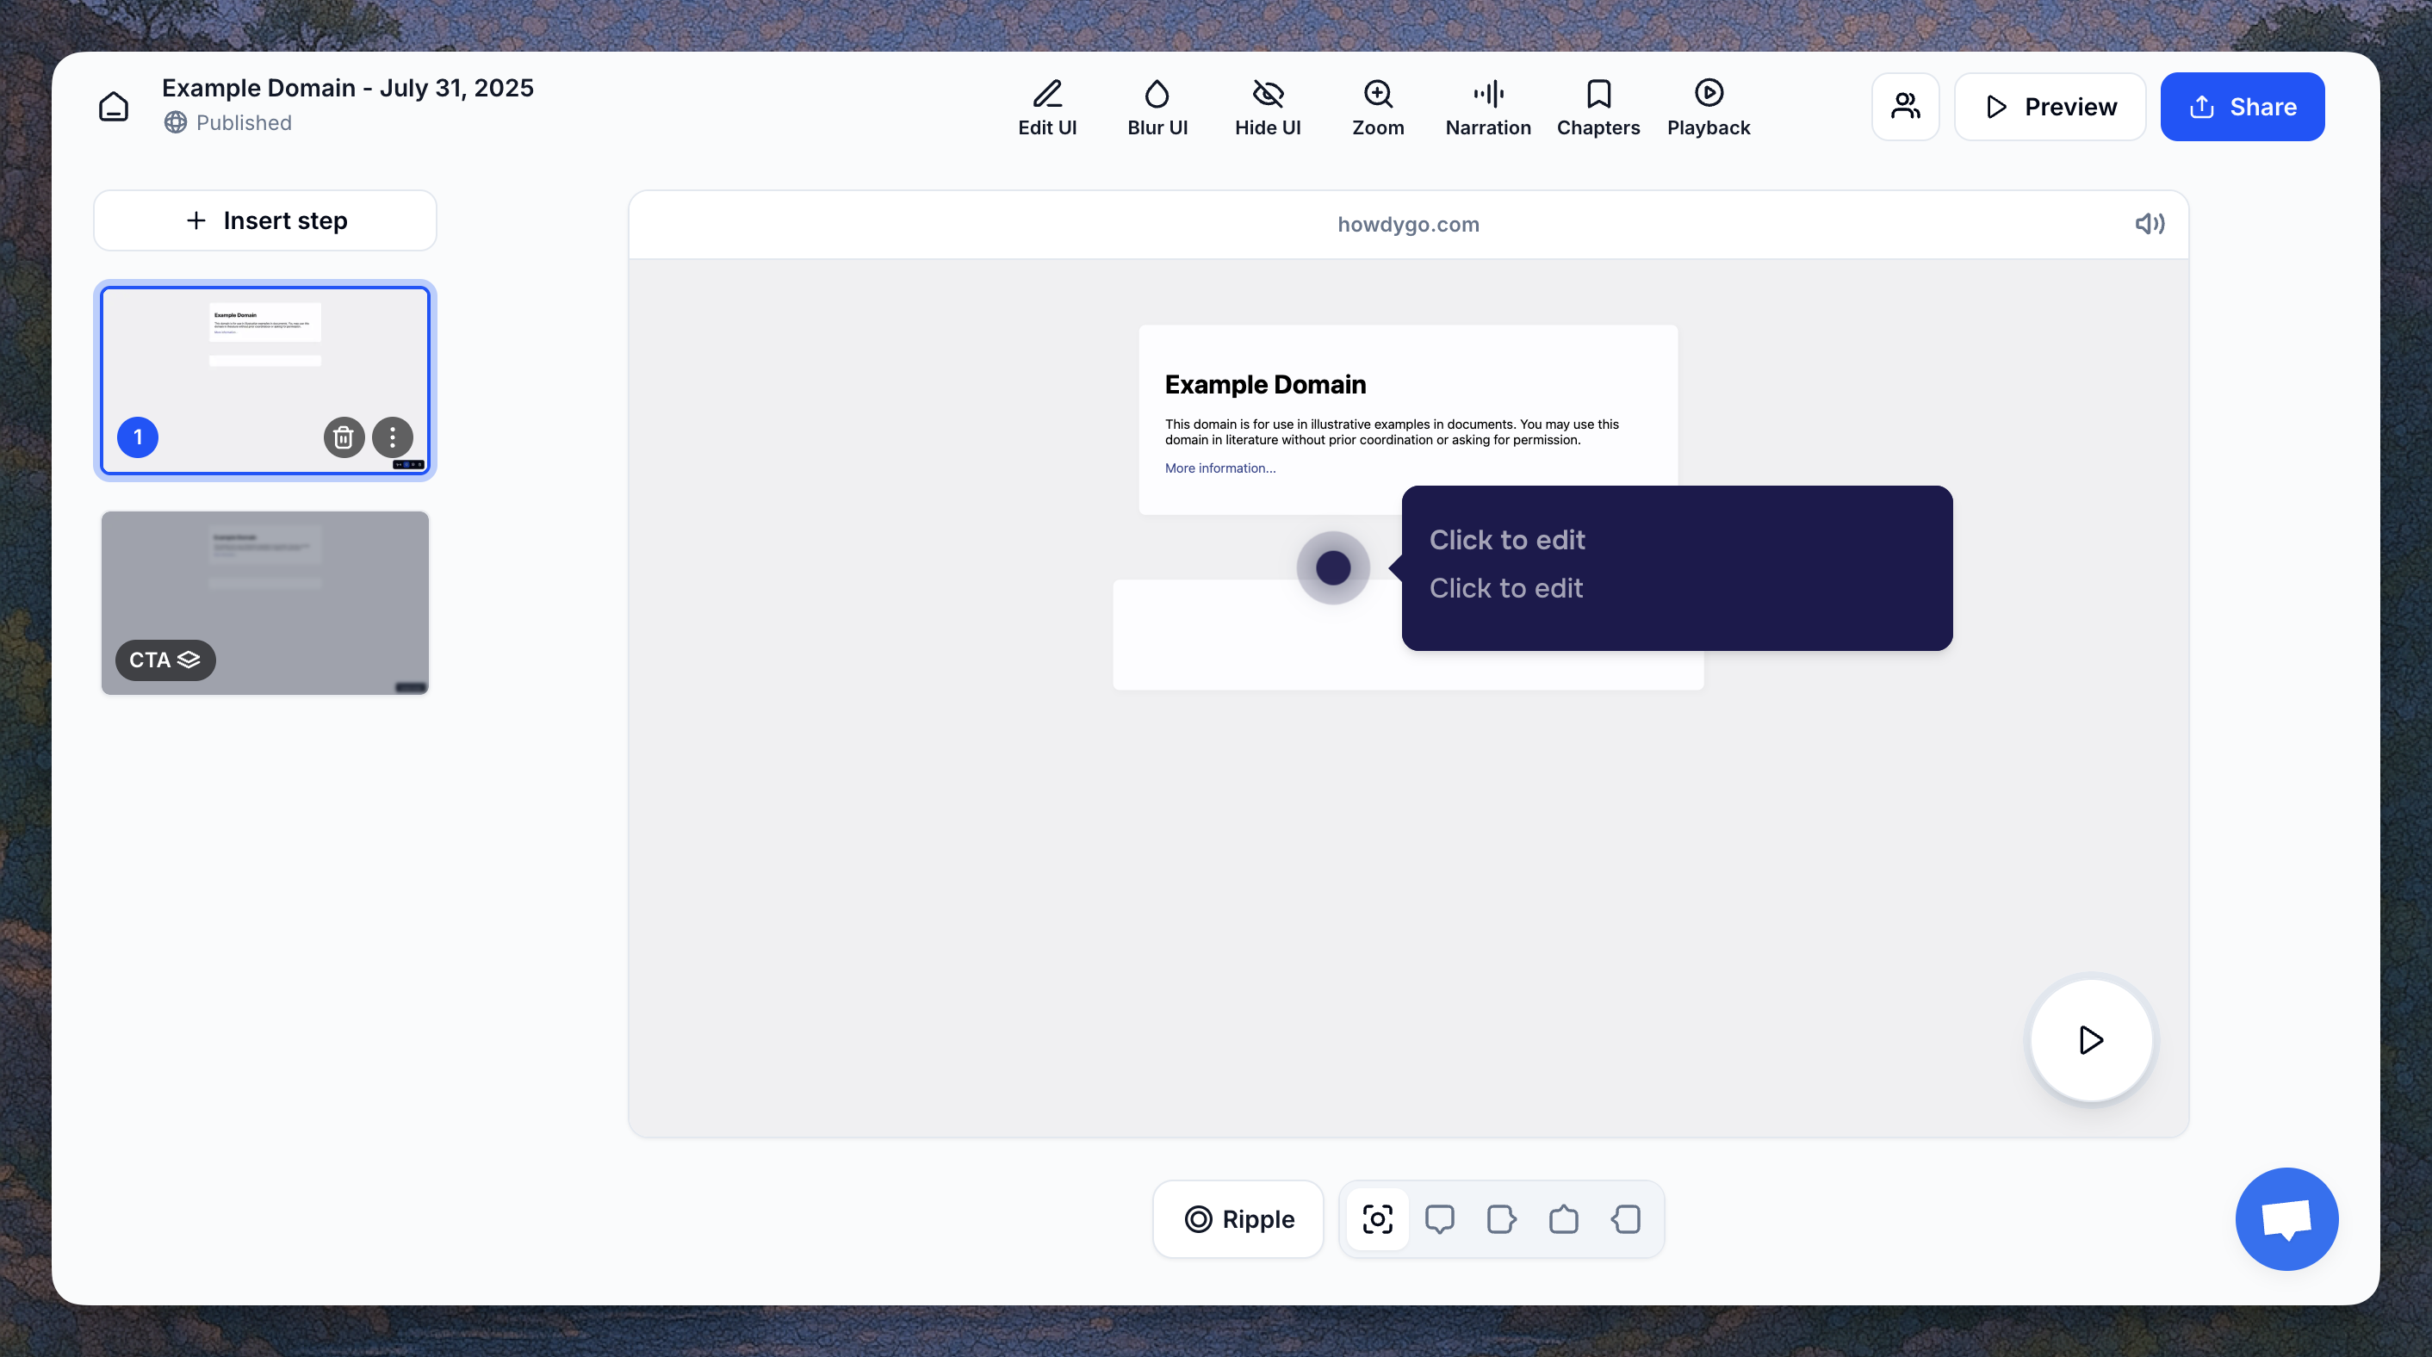
Task: Click the blue Share button
Action: click(2243, 107)
